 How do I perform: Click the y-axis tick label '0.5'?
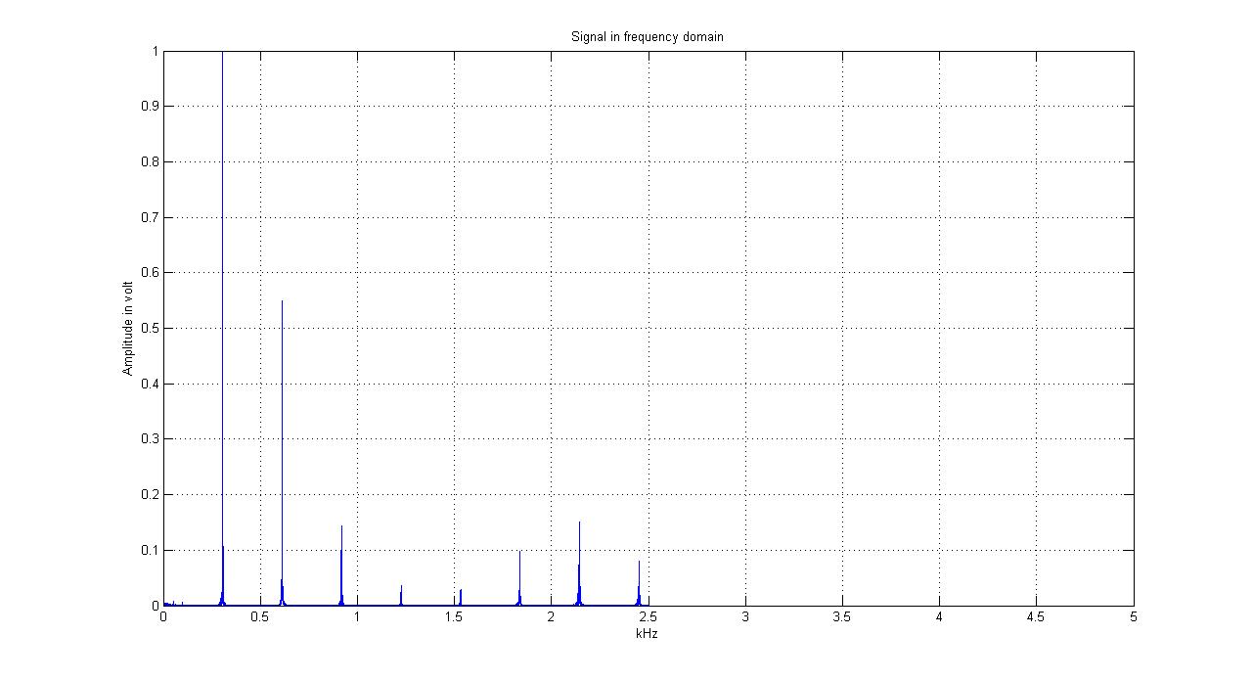[149, 328]
